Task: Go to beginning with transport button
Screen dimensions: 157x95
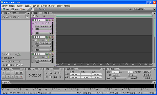Action: pos(4,77)
